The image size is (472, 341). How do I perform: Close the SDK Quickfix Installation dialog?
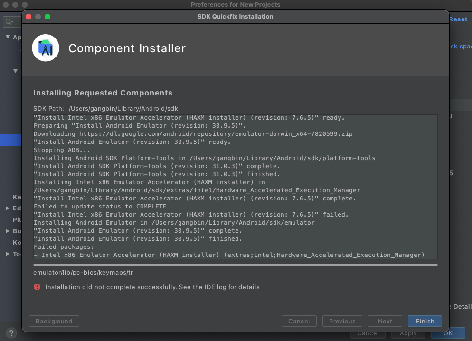point(28,17)
